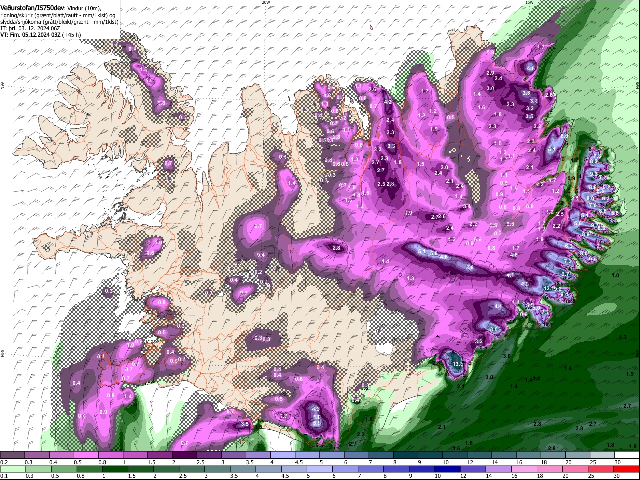Pick the pale grey 25 snow legend swatch
Viewport: 640px width, 480px height.
pos(602,455)
